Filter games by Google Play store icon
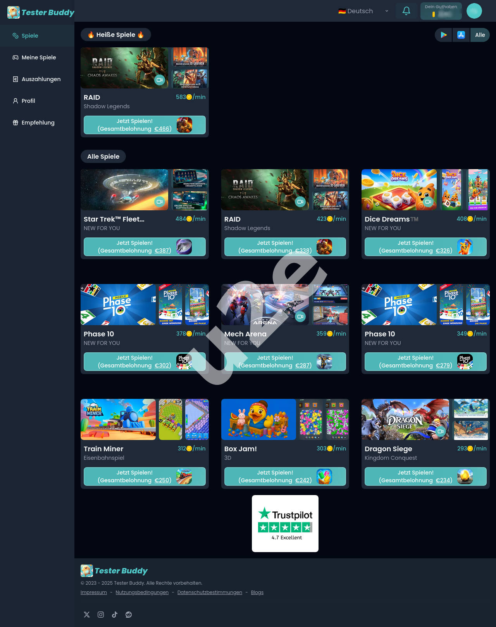496x627 pixels. [x=444, y=35]
